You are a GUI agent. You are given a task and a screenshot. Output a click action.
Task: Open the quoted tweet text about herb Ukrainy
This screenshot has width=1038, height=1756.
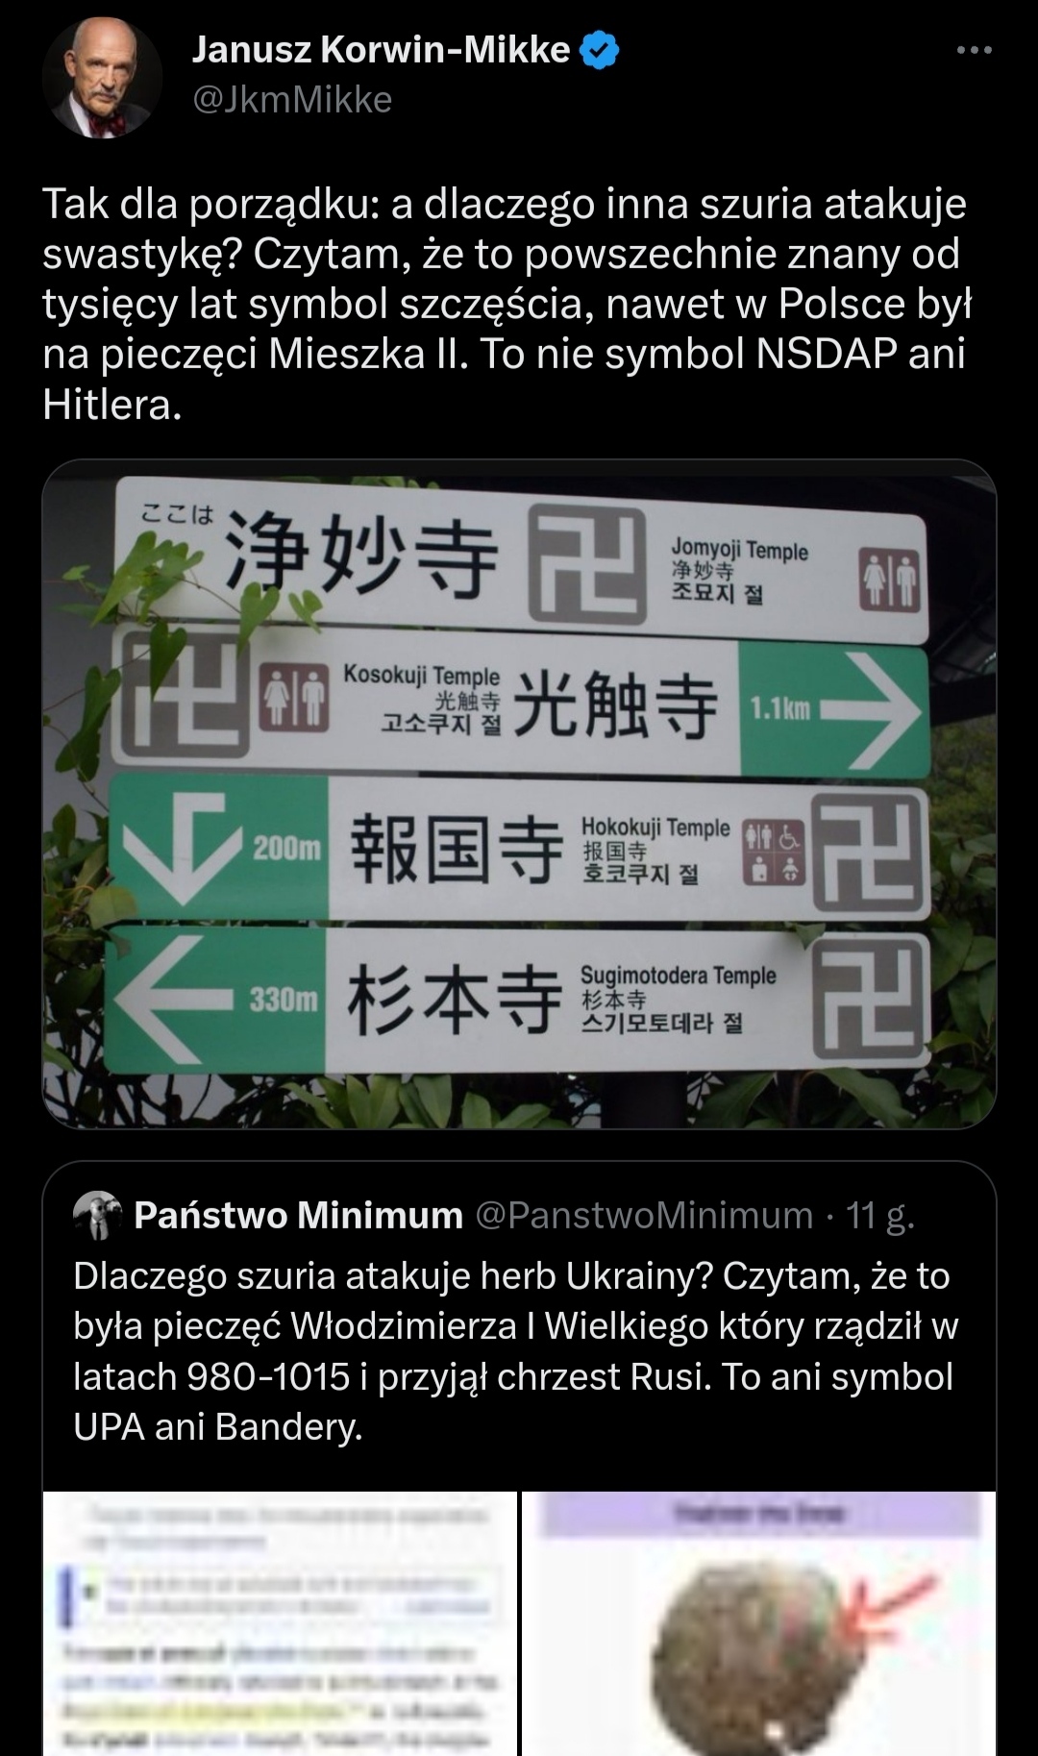pyautogui.click(x=517, y=1351)
